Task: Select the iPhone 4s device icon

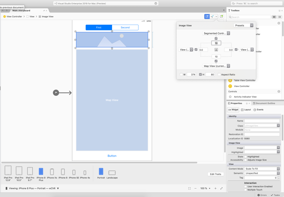Action: pos(85,173)
